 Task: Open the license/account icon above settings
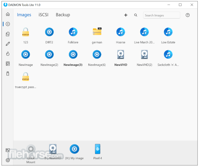click(8, 150)
